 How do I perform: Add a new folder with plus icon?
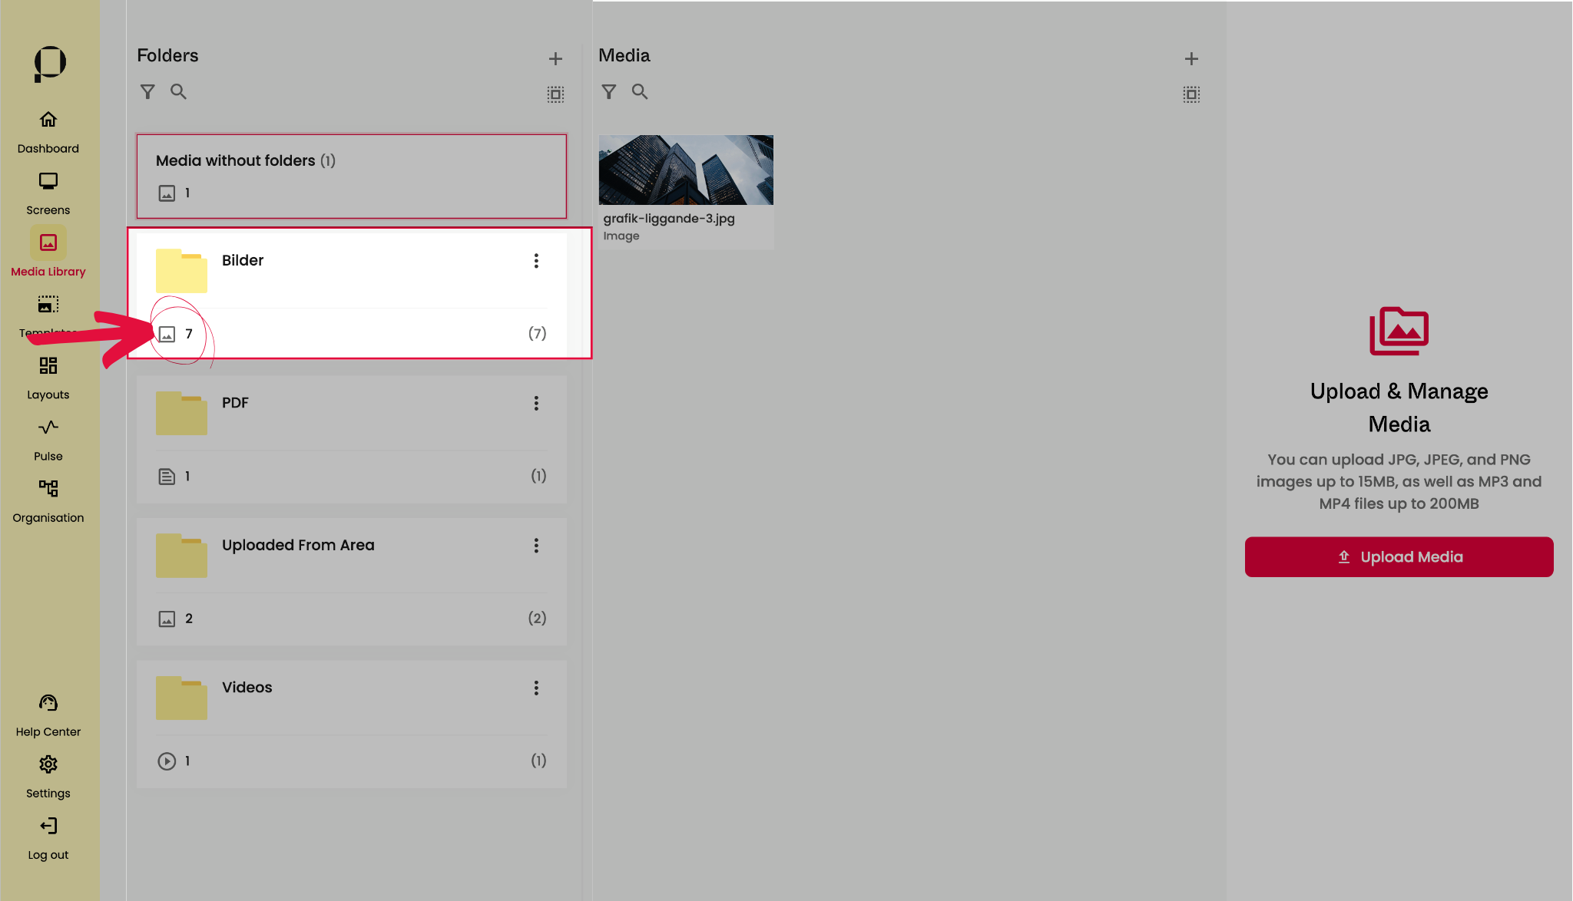(555, 58)
